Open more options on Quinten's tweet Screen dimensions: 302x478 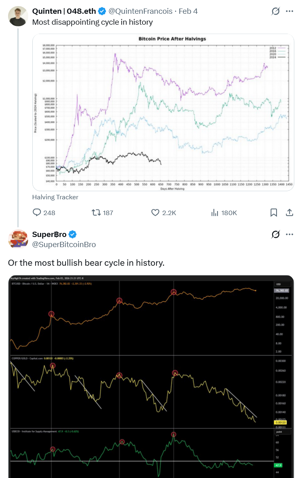pyautogui.click(x=289, y=11)
